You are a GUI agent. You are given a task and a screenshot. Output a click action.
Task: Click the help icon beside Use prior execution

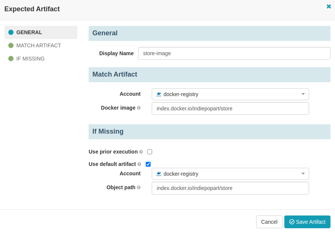(141, 152)
